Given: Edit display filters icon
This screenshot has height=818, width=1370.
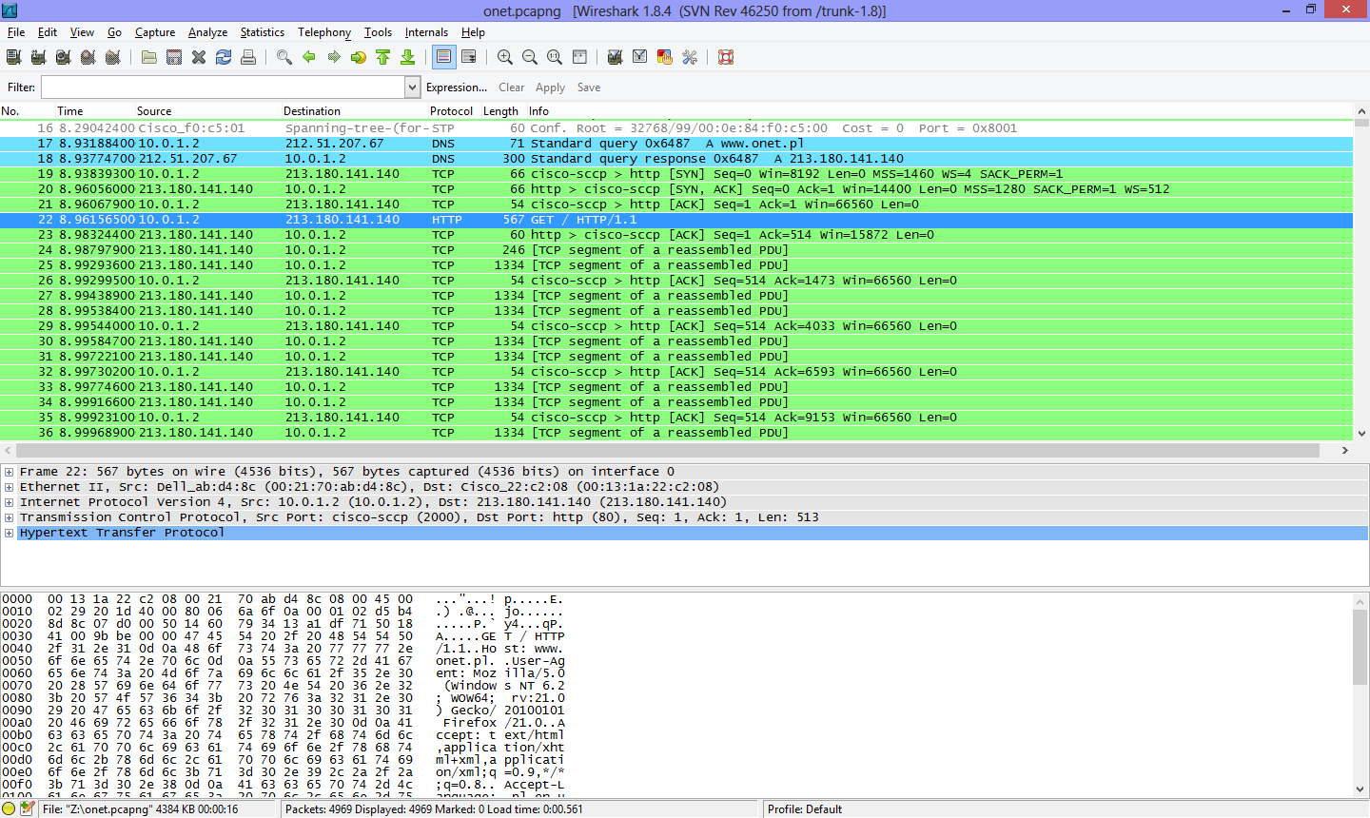Looking at the screenshot, I should [640, 57].
